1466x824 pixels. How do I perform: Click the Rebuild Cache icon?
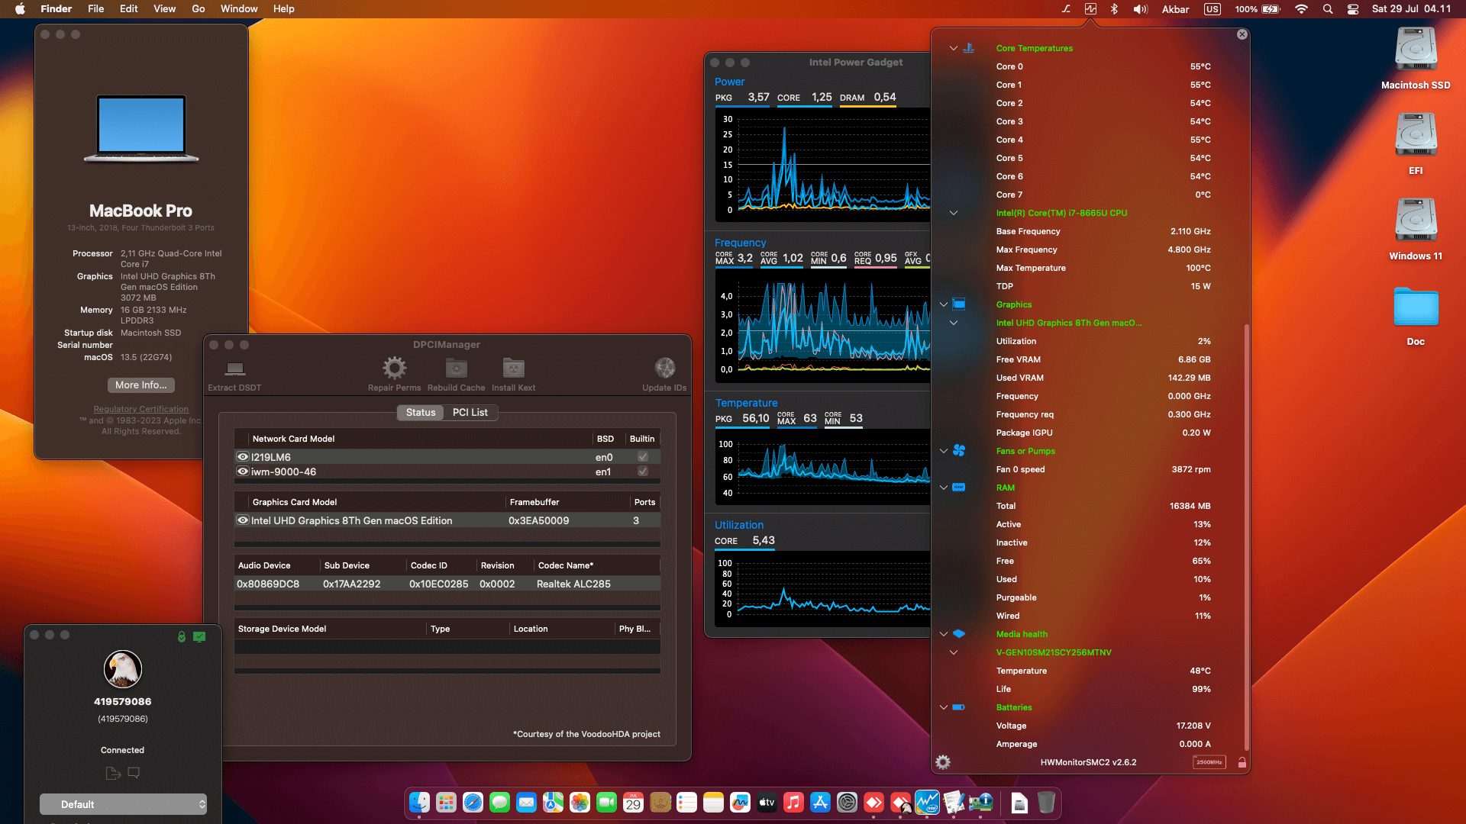pyautogui.click(x=456, y=369)
